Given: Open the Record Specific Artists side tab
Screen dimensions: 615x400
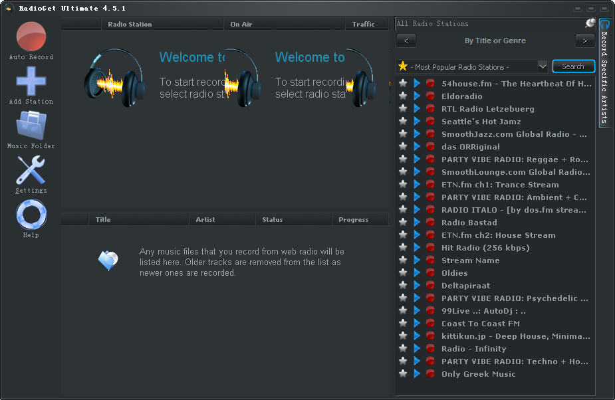Looking at the screenshot, I should coord(604,73).
